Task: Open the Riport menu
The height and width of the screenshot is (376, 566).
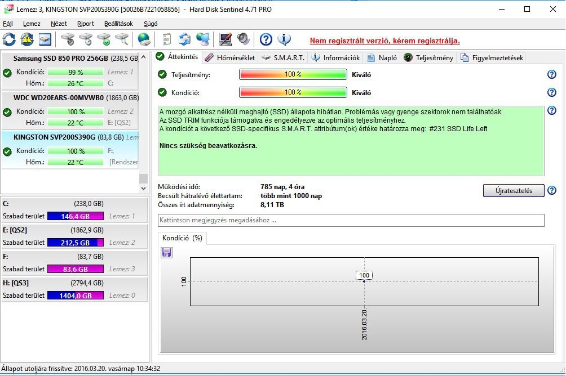Action: [86, 24]
